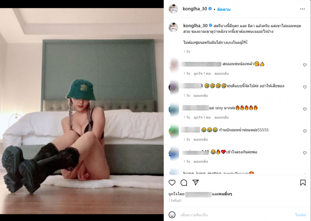311x221 pixels.
Task: Click the ติดตาม follow button
Action: (x=224, y=9)
